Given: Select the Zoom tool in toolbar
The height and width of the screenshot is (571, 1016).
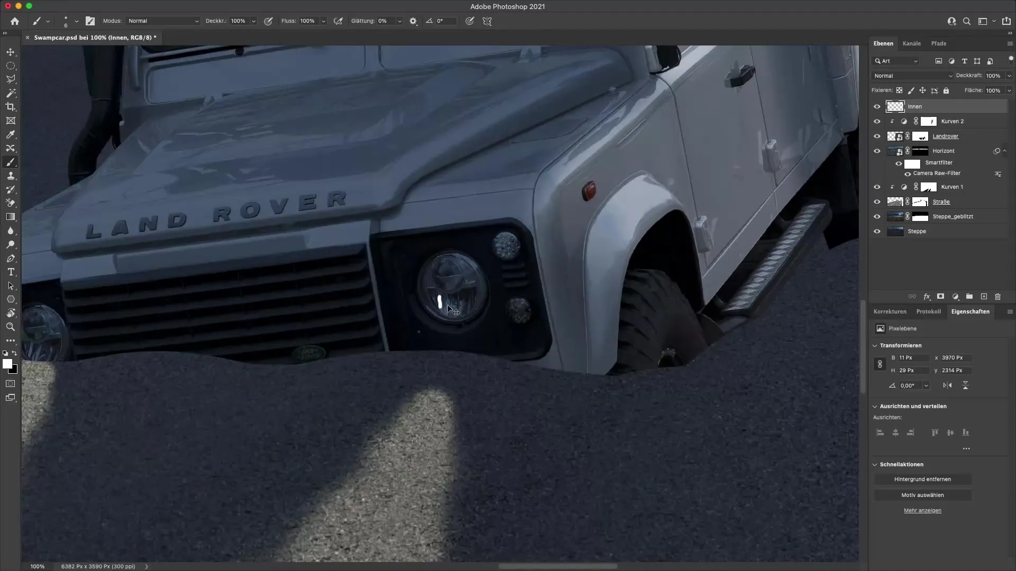Looking at the screenshot, I should tap(11, 327).
